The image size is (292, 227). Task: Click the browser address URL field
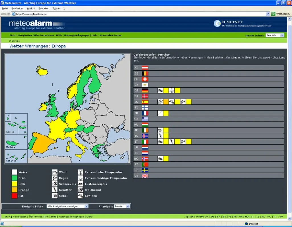[x=140, y=14]
